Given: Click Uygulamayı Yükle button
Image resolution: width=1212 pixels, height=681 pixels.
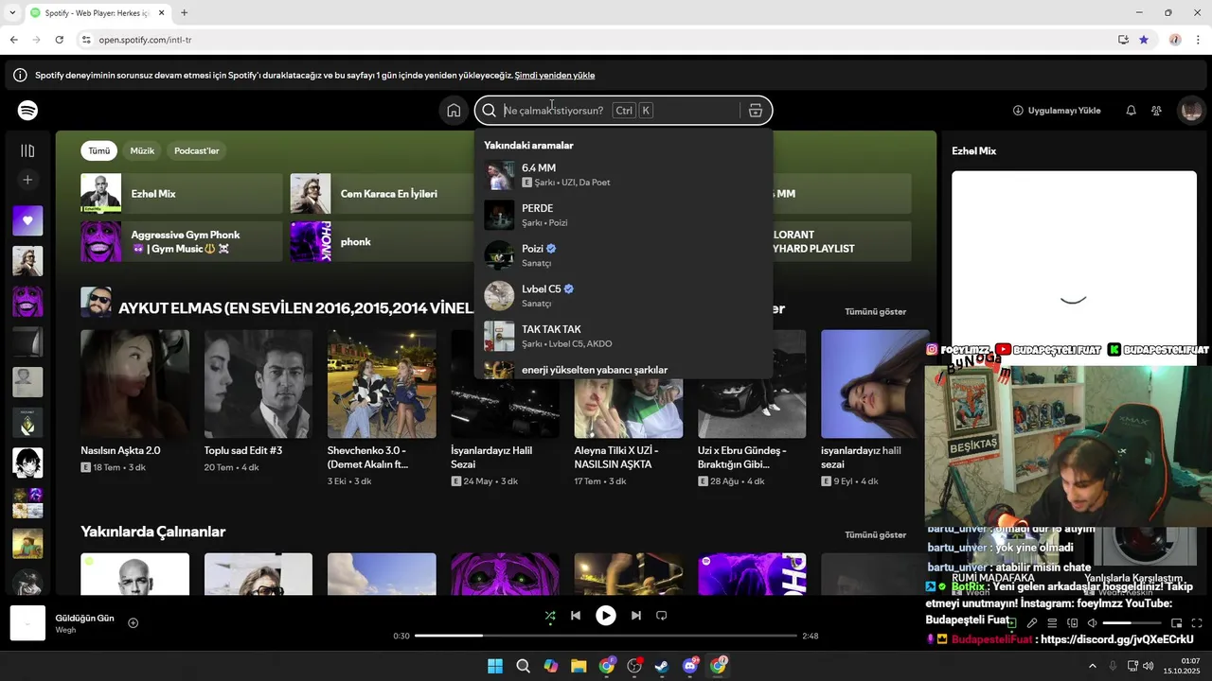Looking at the screenshot, I should pyautogui.click(x=1057, y=111).
